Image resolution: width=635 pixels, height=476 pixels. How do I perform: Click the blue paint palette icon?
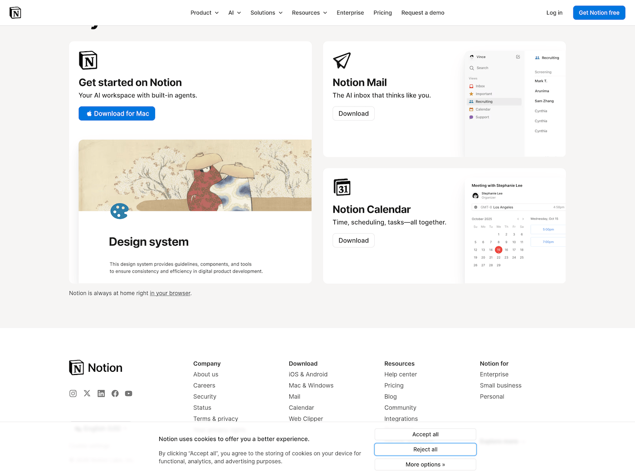click(119, 211)
